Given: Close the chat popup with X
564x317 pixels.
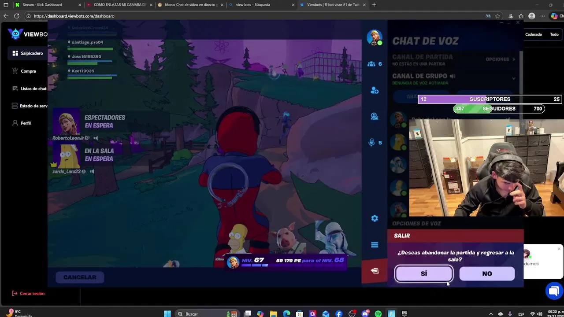Looking at the screenshot, I should [x=559, y=249].
